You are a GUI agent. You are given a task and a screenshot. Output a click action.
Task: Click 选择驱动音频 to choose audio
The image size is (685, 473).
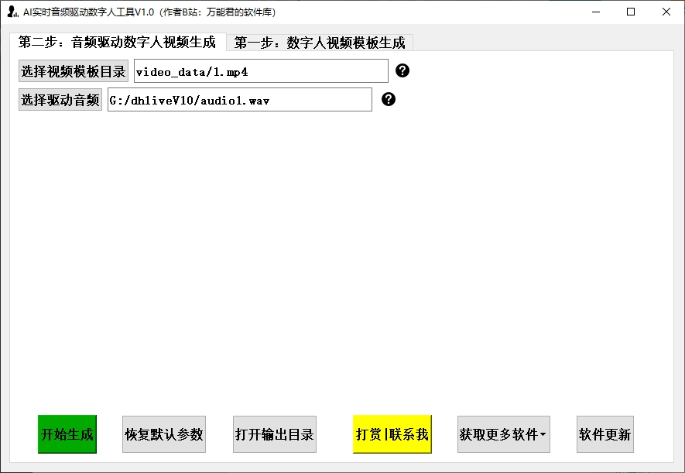tap(60, 99)
